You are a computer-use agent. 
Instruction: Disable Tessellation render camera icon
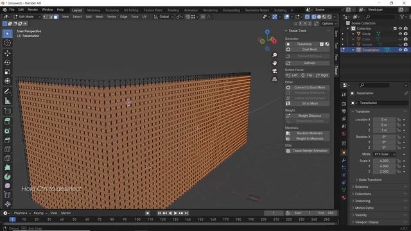coord(405,50)
